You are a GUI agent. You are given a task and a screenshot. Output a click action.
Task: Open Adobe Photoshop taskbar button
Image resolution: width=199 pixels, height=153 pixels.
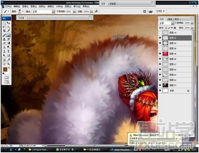(120, 150)
